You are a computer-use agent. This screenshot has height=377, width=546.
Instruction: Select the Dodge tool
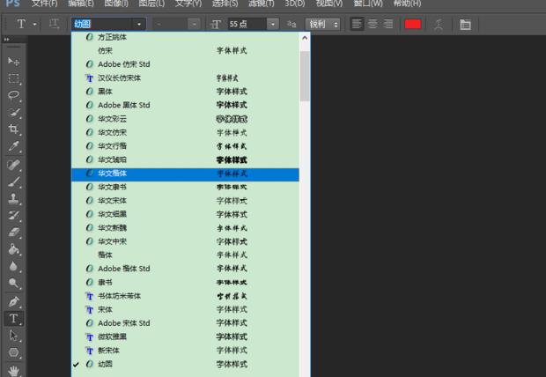[x=13, y=283]
